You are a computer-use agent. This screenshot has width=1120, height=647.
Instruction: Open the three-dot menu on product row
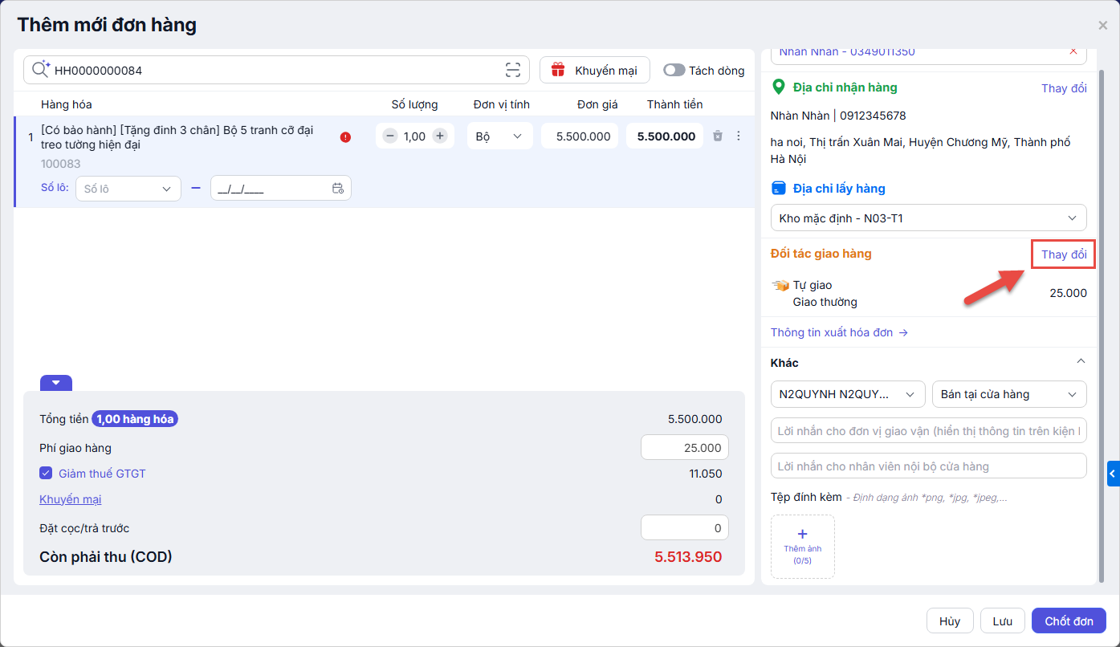(739, 136)
